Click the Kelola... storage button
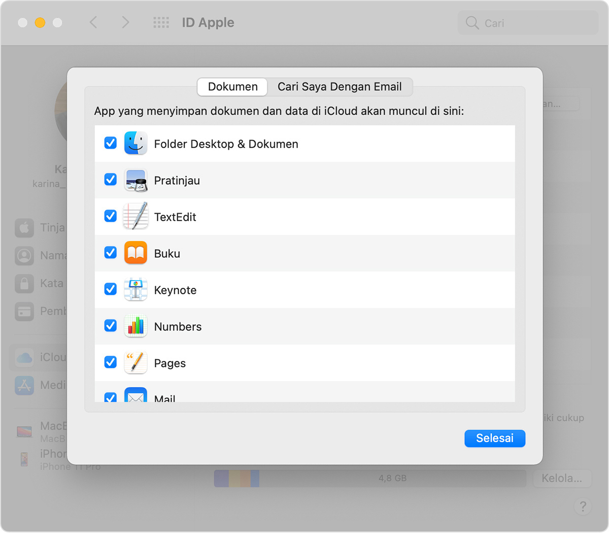Viewport: 609px width, 533px height. point(562,478)
